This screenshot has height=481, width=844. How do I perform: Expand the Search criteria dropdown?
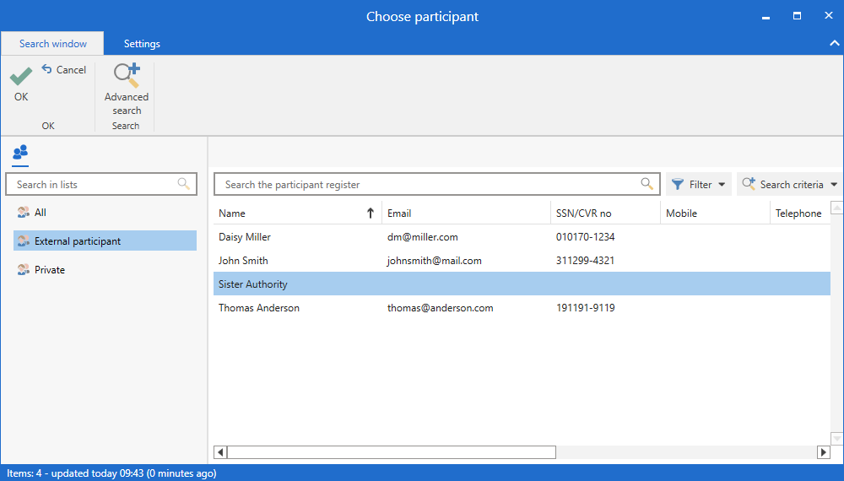pos(789,184)
